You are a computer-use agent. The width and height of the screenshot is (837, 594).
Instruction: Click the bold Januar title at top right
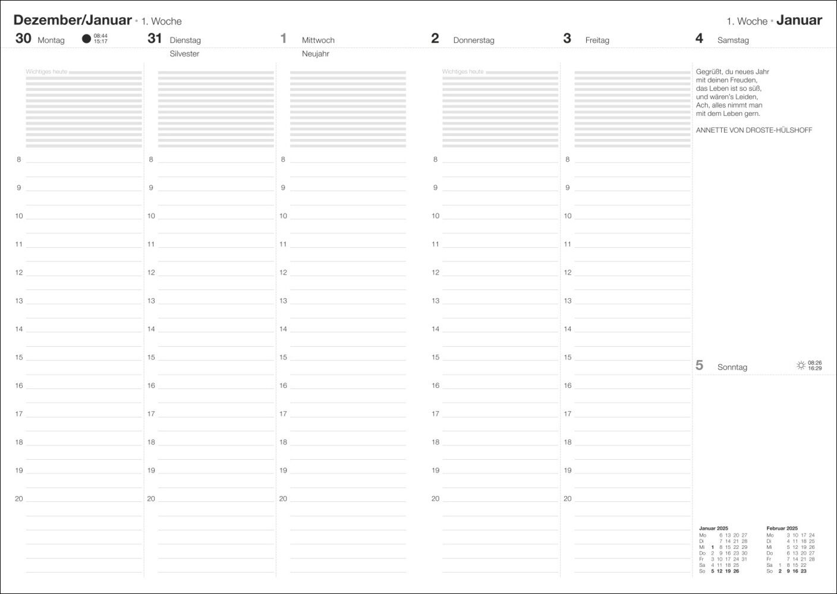799,20
